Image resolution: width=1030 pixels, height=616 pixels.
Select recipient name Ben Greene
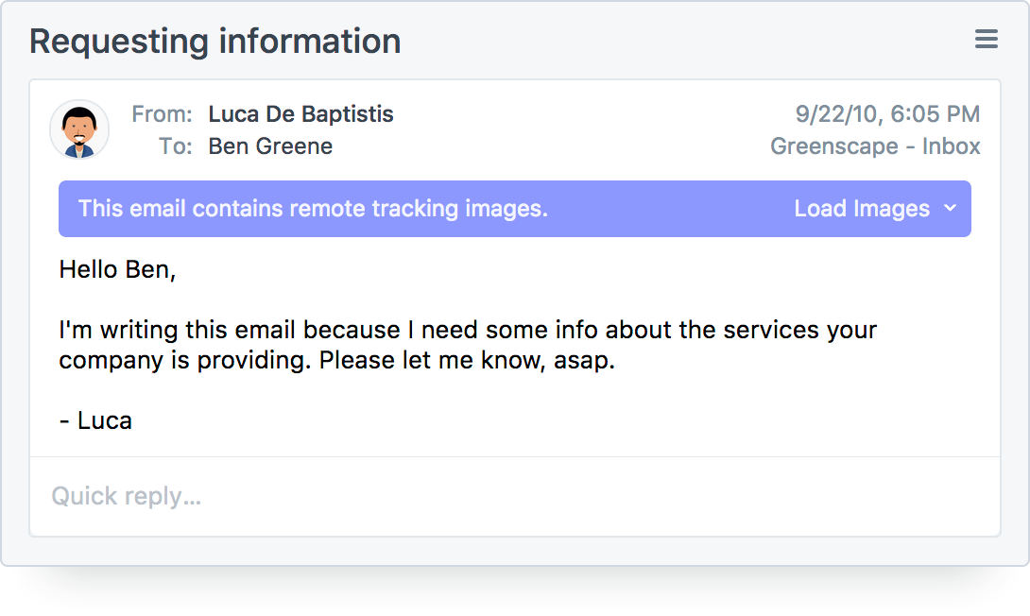point(270,146)
